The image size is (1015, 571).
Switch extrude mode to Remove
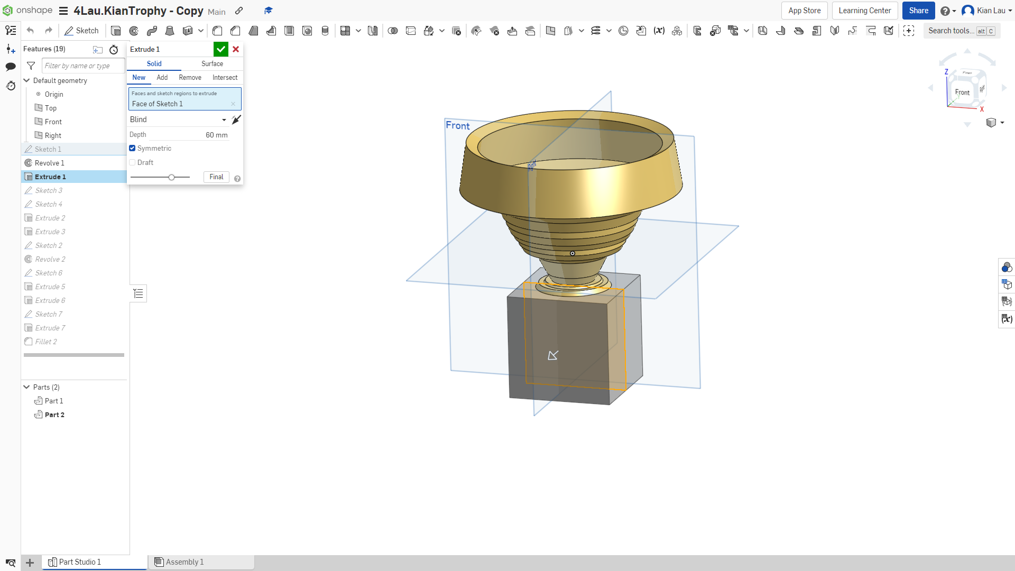click(x=190, y=77)
